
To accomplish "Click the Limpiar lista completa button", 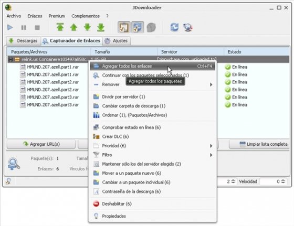I will [260, 144].
